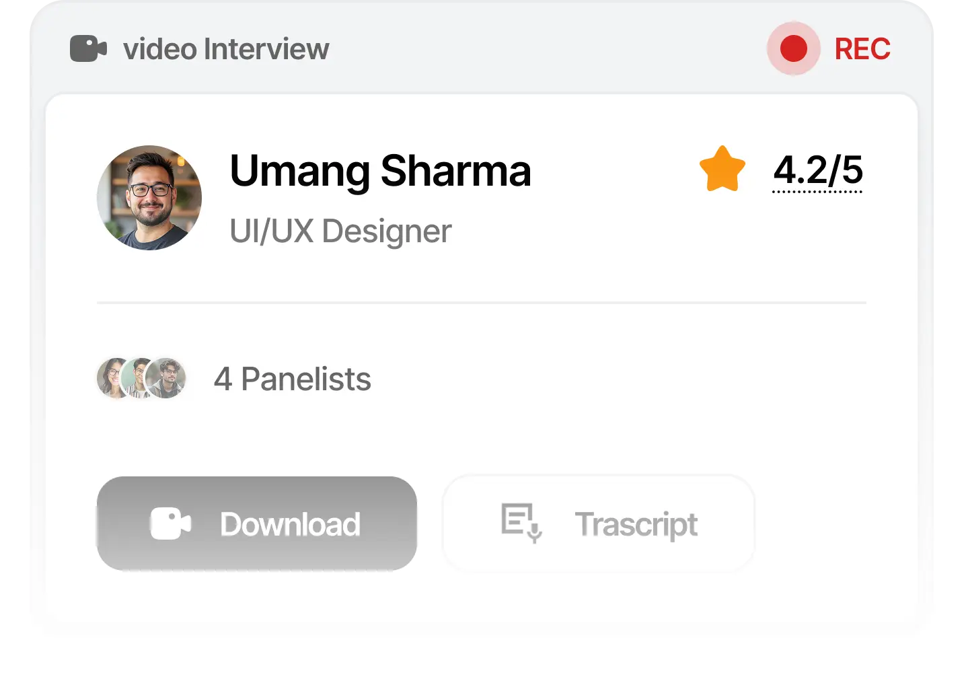
Task: Click the 'UI/UX Designer' role label
Action: click(x=340, y=231)
